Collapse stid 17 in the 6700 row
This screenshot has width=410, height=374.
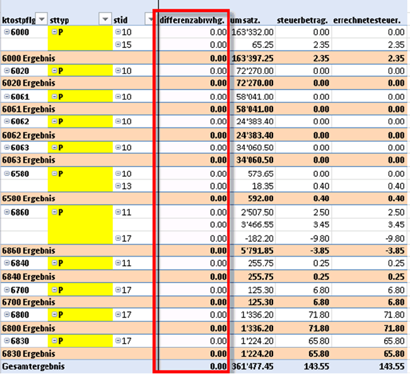[118, 289]
